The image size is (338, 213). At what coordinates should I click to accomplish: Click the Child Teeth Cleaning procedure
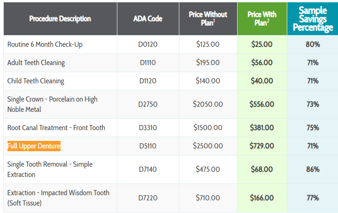(36, 81)
